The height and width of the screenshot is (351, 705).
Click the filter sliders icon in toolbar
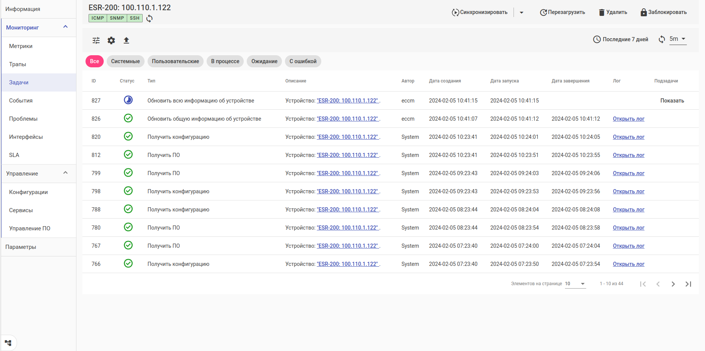pyautogui.click(x=96, y=40)
